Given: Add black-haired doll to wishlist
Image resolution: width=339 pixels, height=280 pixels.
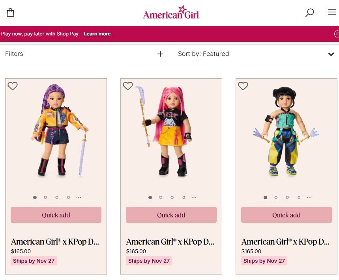Looking at the screenshot, I should point(243,86).
